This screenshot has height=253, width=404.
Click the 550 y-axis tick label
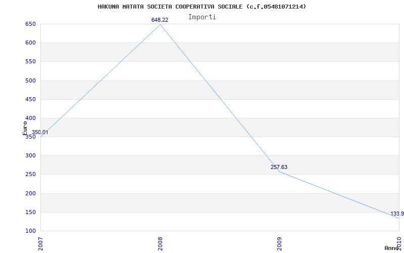[x=30, y=62]
